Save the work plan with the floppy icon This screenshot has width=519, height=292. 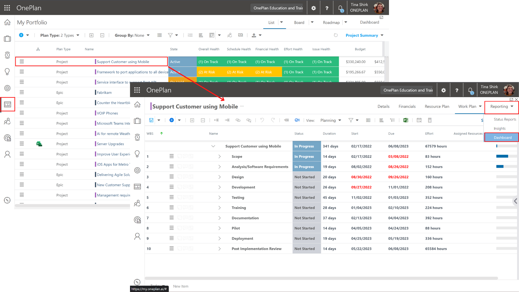pos(151,120)
